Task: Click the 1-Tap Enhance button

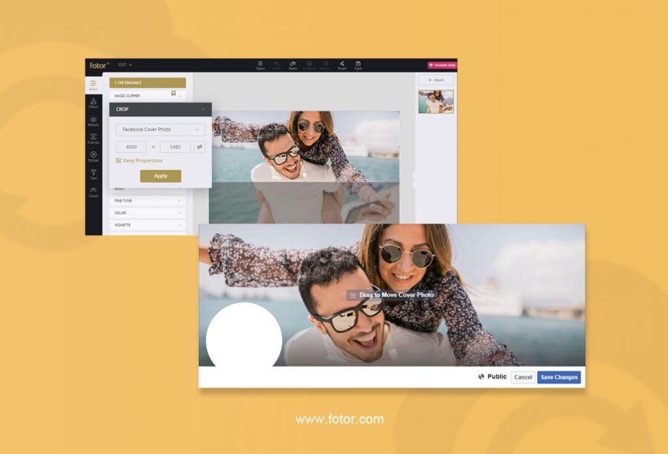Action: [x=147, y=83]
